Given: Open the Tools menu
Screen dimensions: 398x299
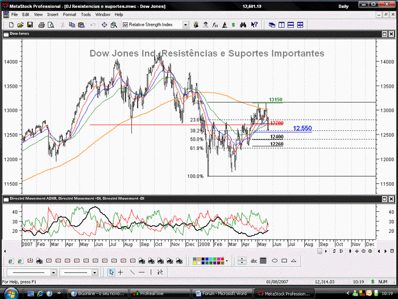Looking at the screenshot, I should coord(86,15).
